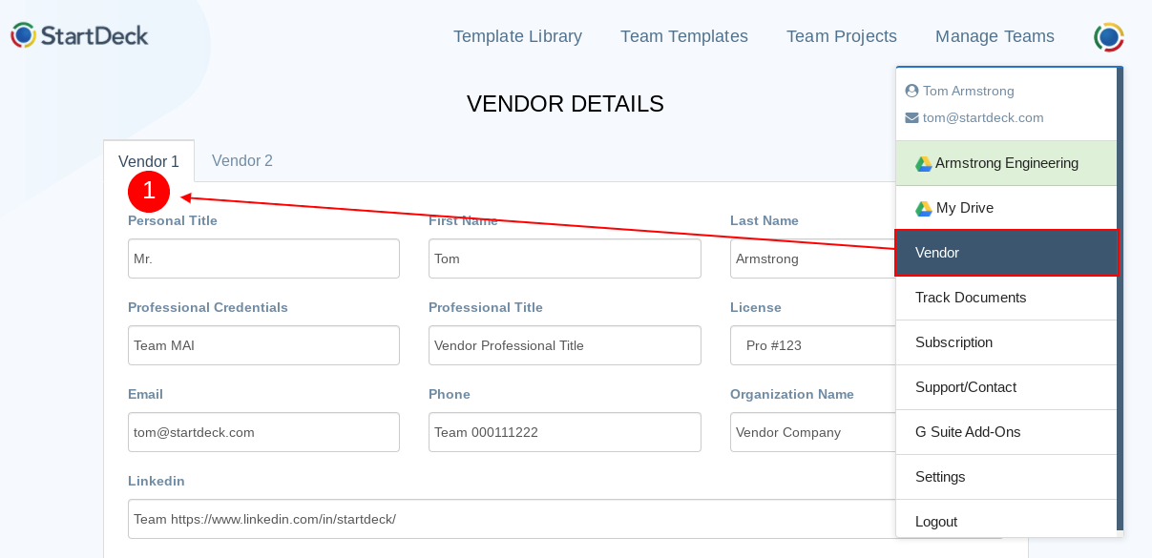The width and height of the screenshot is (1152, 558).
Task: Switch to the Vendor 1 tab
Action: click(x=149, y=161)
